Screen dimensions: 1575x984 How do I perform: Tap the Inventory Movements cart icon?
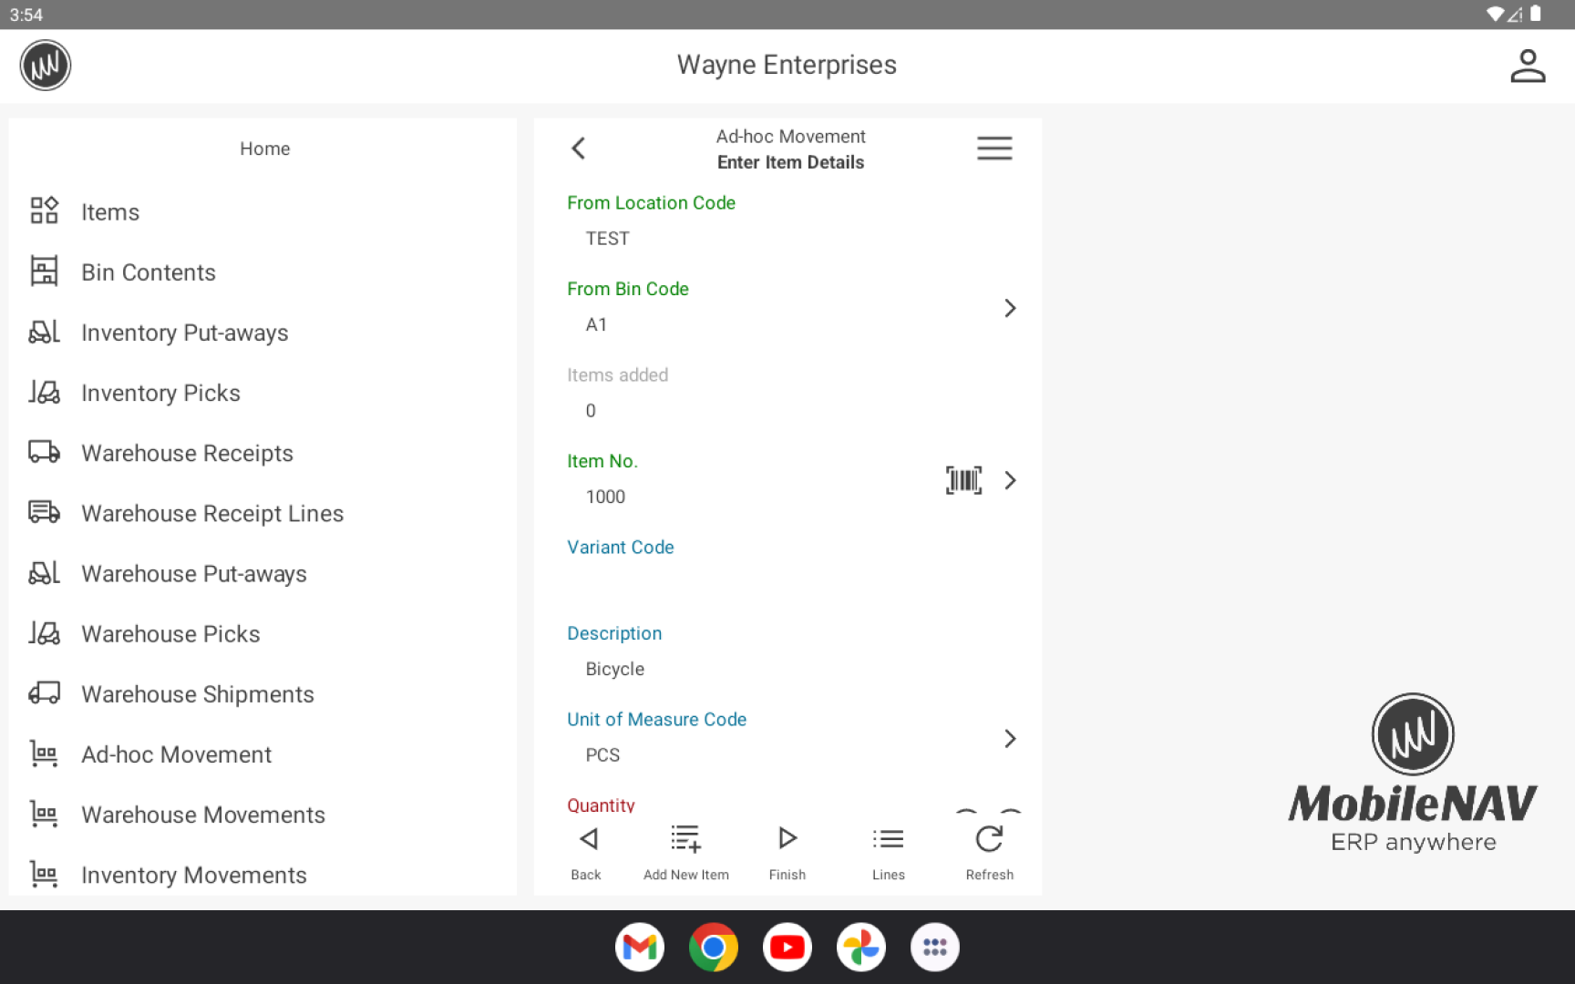point(44,874)
